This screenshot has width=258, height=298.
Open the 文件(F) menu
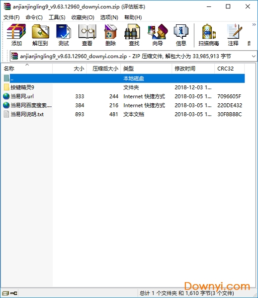pyautogui.click(x=11, y=17)
